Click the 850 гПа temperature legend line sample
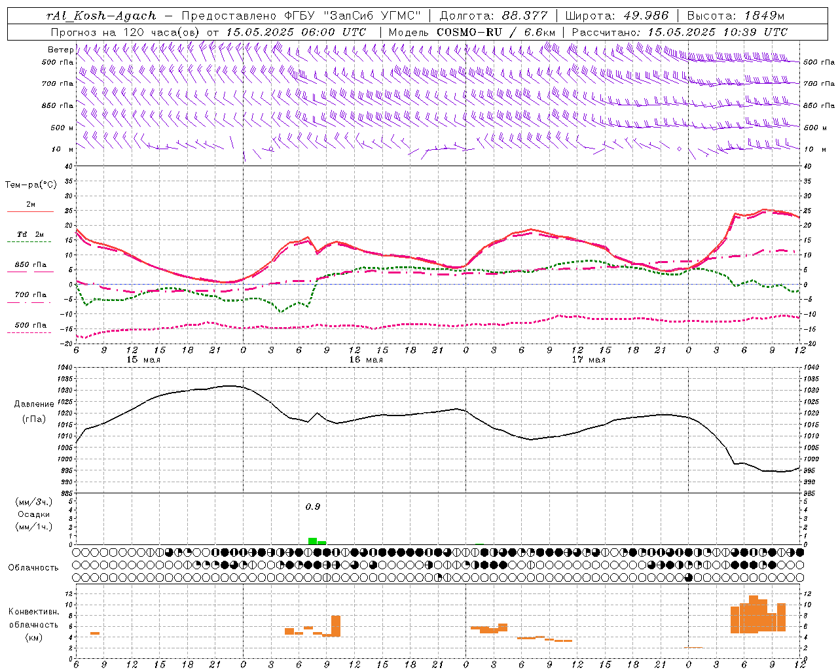 click(x=30, y=272)
